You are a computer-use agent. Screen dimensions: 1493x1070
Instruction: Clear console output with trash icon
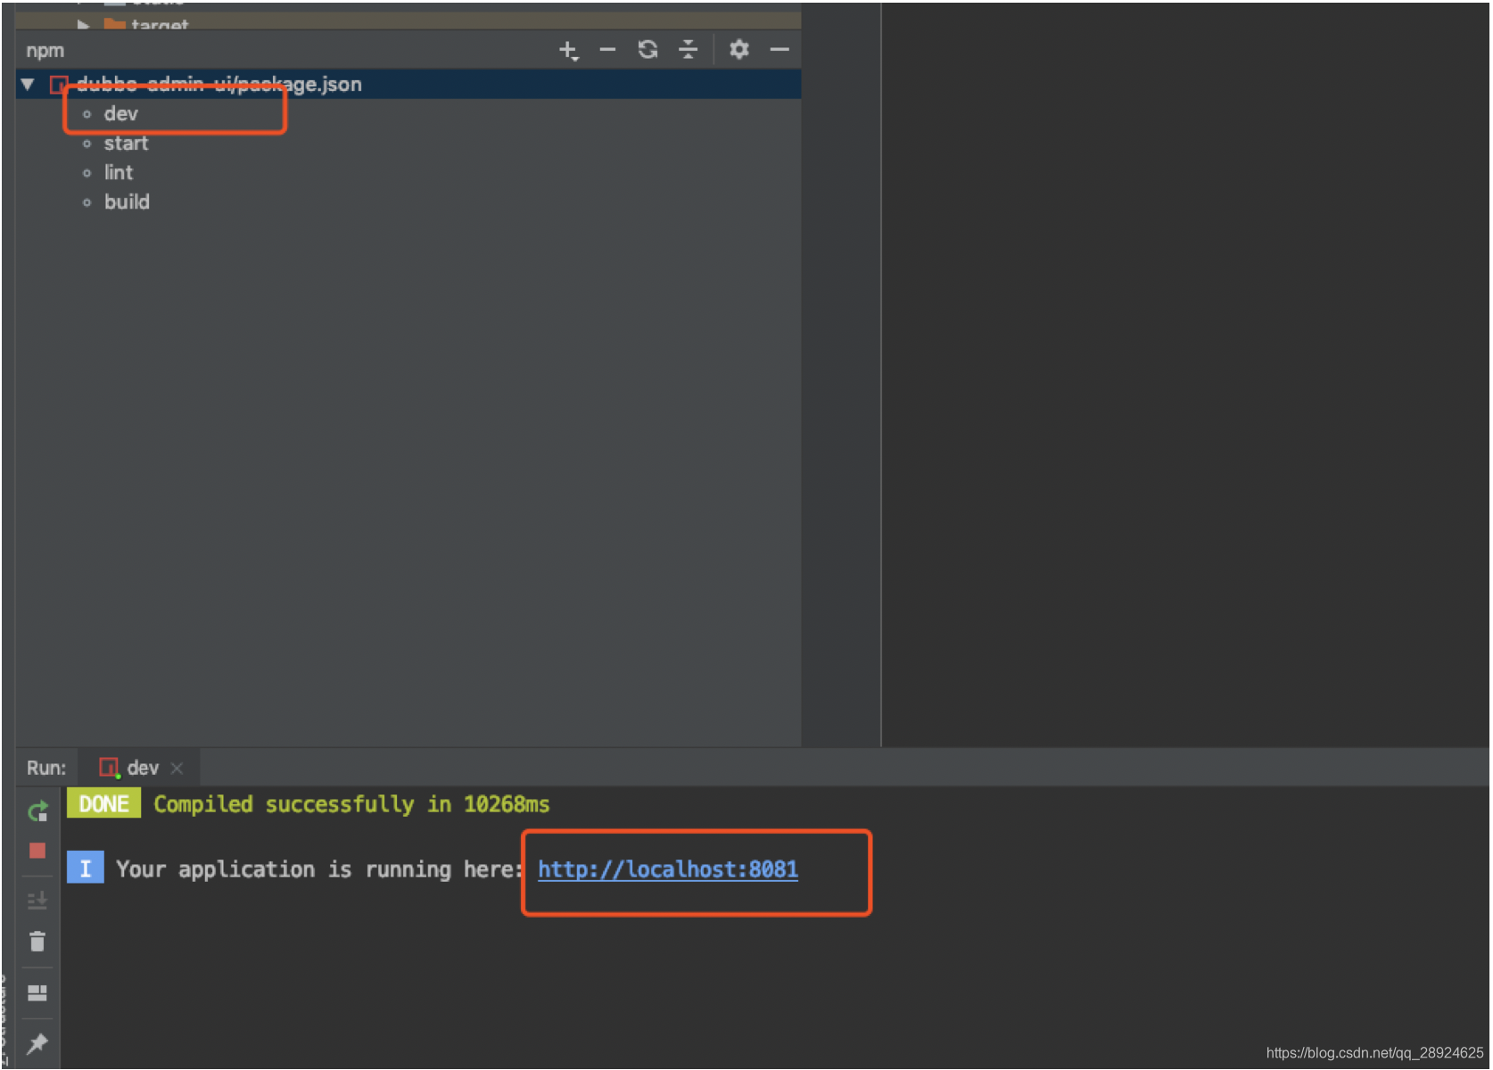coord(37,942)
